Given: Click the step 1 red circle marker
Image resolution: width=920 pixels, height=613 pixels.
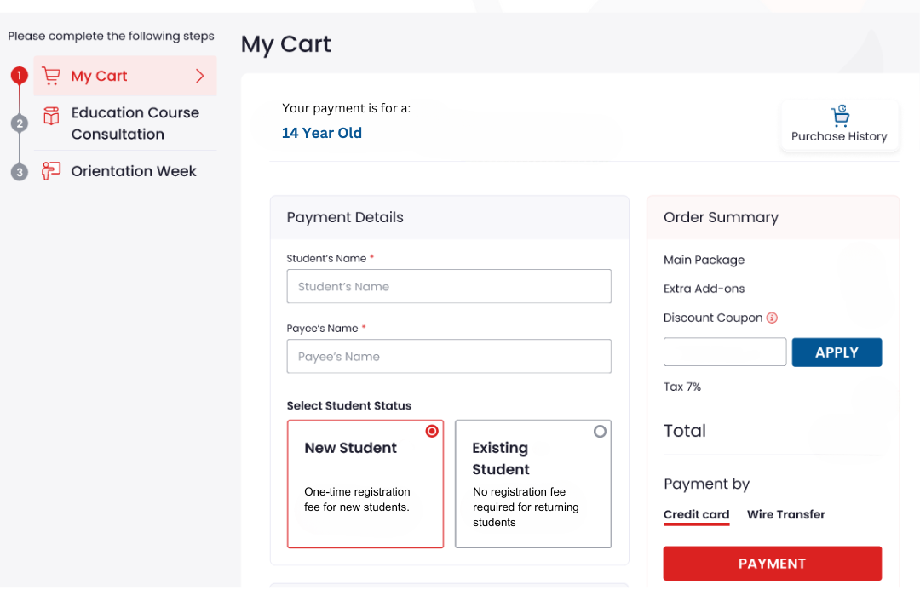Looking at the screenshot, I should tap(20, 76).
